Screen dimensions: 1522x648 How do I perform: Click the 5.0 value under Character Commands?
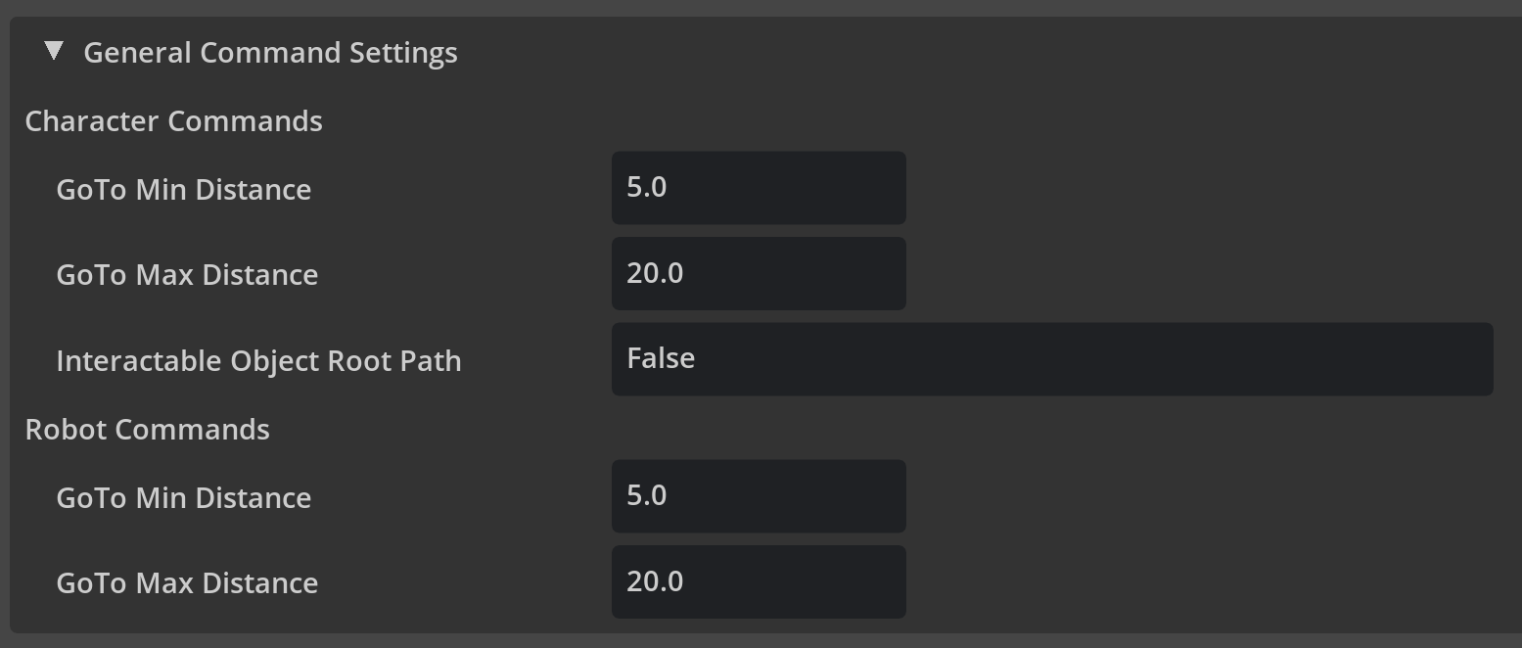pos(647,187)
